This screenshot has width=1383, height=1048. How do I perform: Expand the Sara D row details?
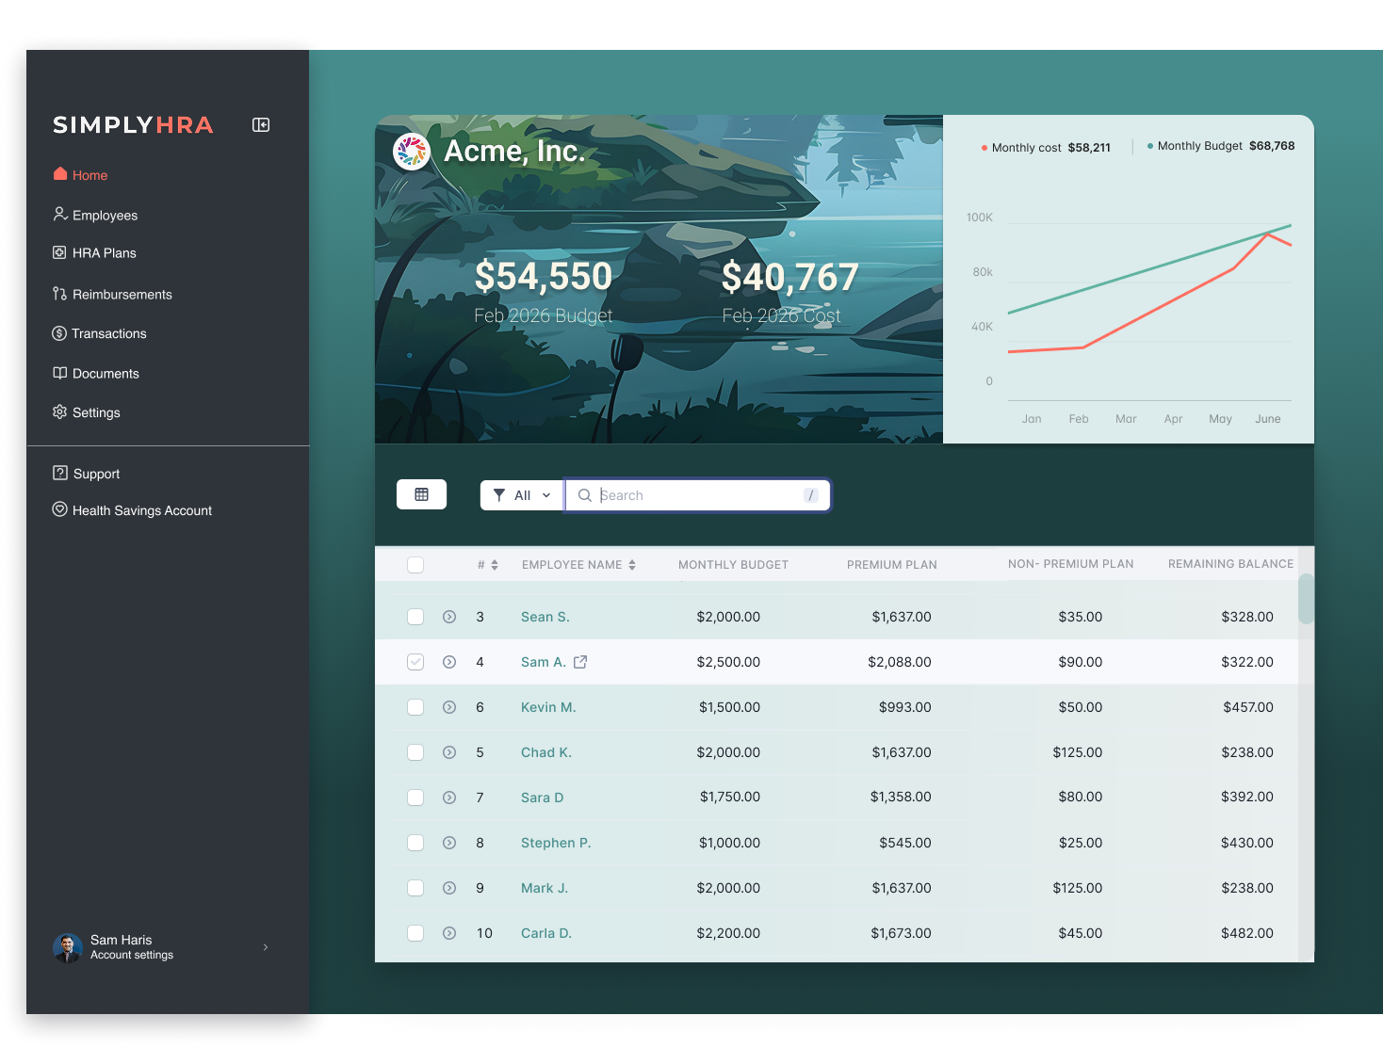pyautogui.click(x=449, y=798)
